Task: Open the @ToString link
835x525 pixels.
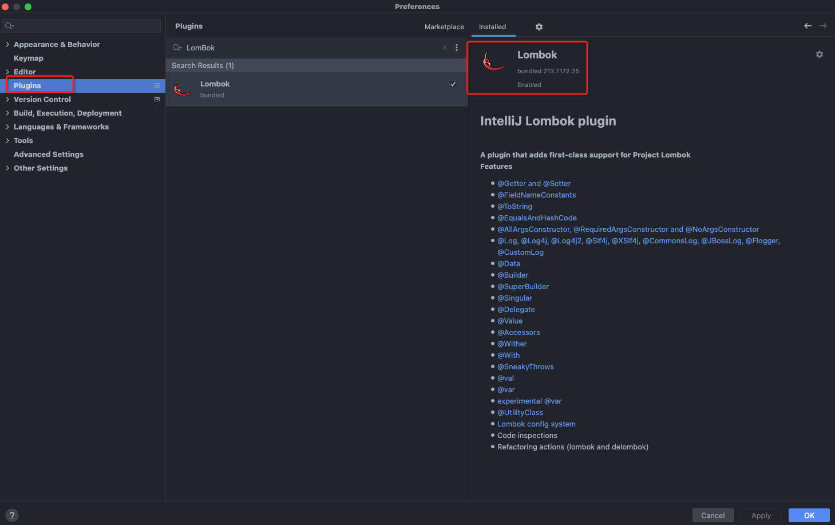Action: (x=515, y=206)
